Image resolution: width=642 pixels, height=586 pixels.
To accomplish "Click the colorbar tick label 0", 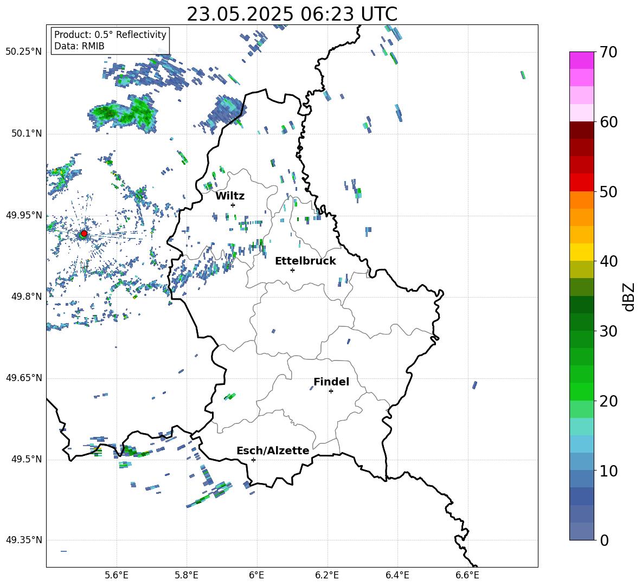I will tap(605, 540).
